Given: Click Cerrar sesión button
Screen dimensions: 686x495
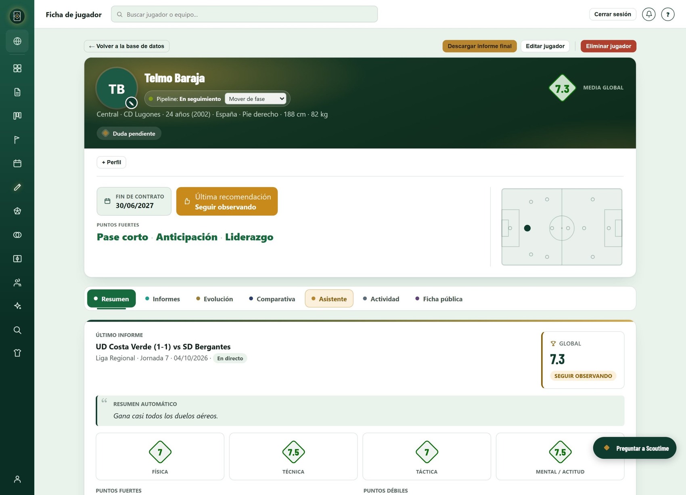Looking at the screenshot, I should tap(612, 14).
